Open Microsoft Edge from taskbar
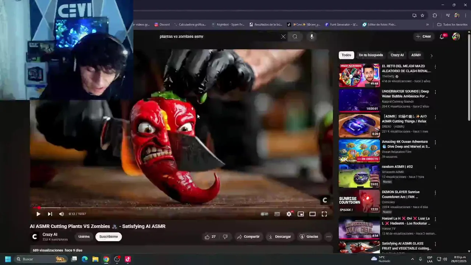Image resolution: width=471 pixels, height=265 pixels. point(85,259)
